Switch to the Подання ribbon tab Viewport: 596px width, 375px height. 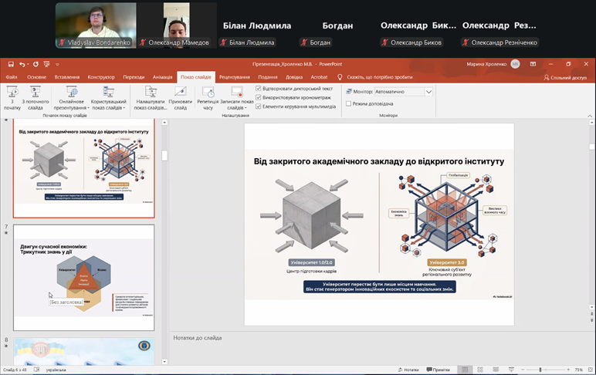click(x=268, y=77)
